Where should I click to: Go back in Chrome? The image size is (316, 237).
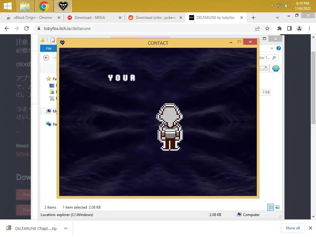(x=7, y=28)
